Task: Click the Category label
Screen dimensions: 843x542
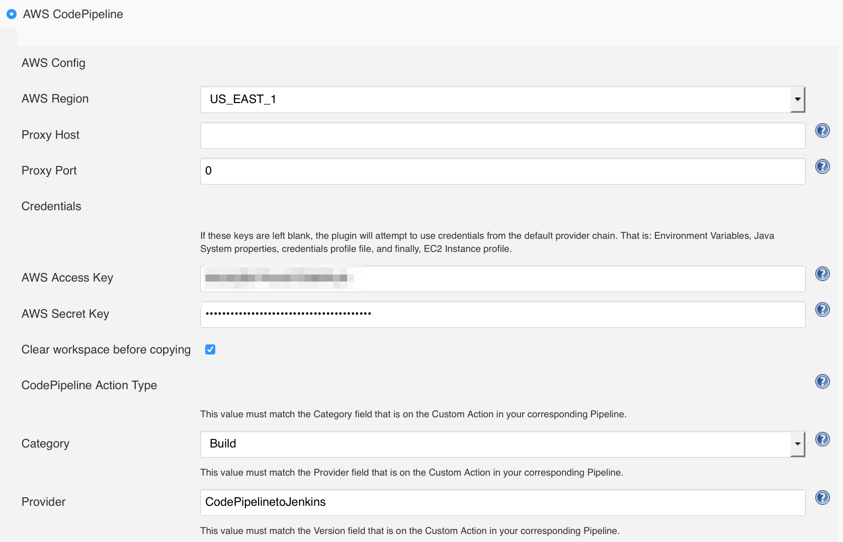Action: coord(45,443)
